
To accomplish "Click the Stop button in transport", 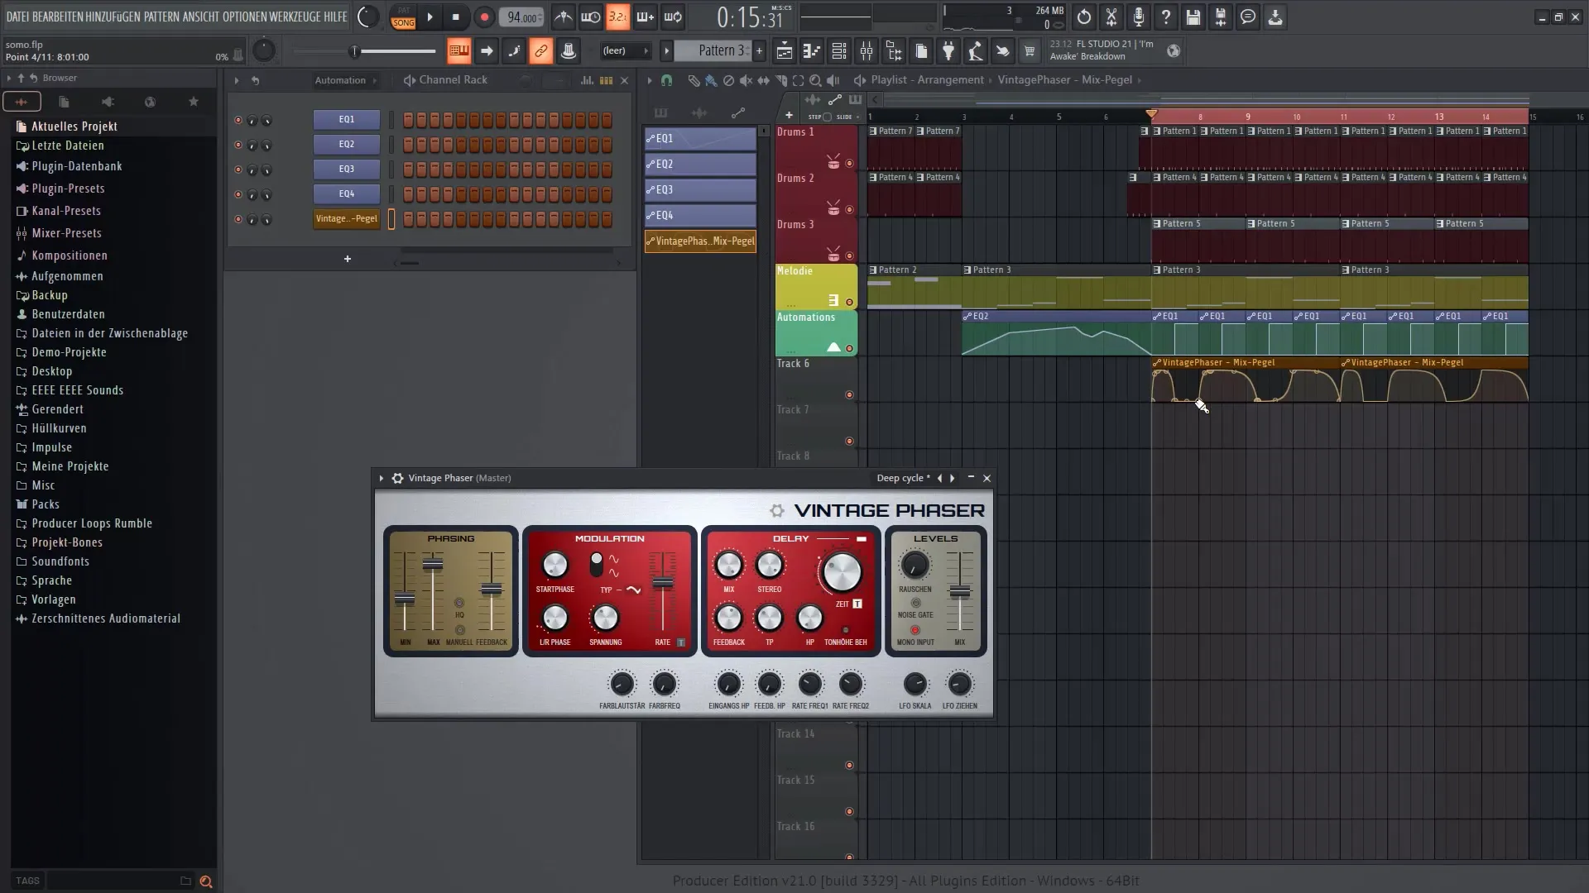I will point(456,17).
